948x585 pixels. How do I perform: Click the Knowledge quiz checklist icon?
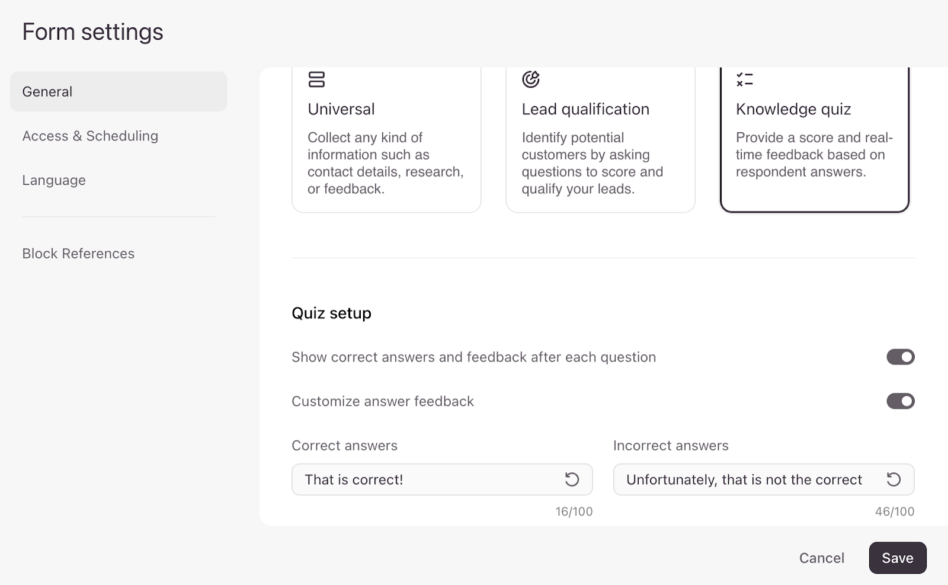pos(745,79)
